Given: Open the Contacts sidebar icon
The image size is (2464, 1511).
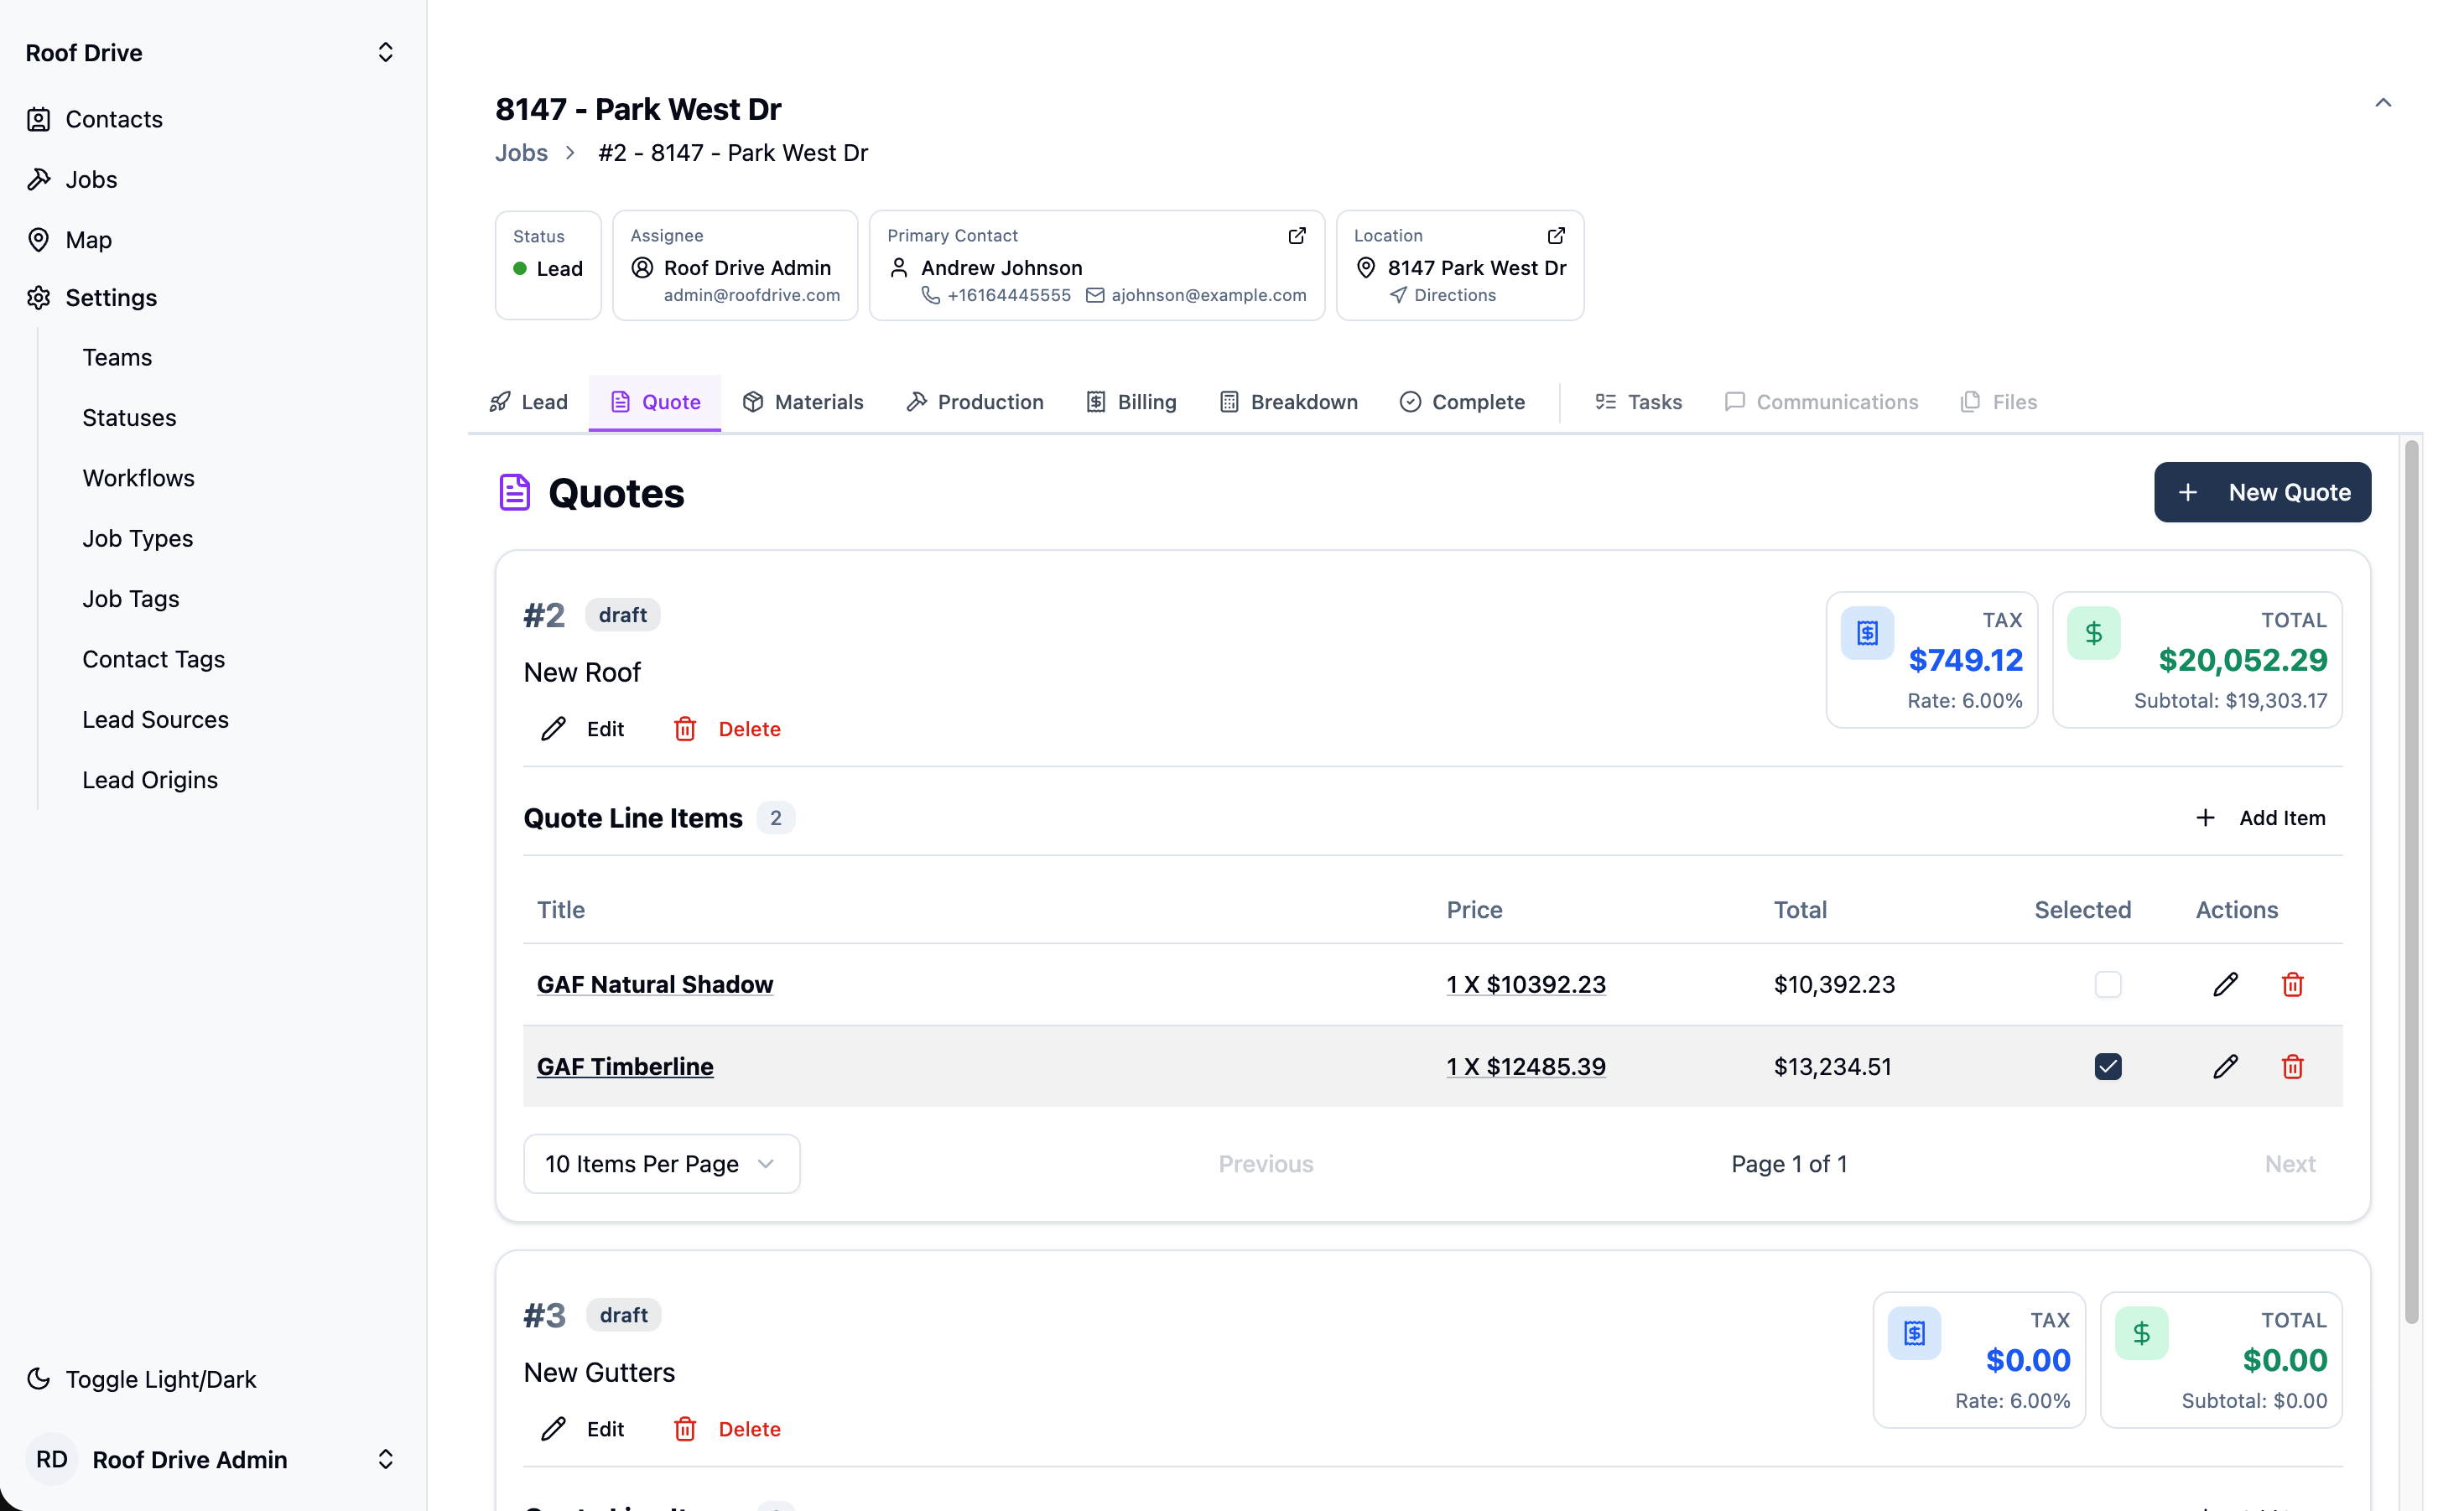Looking at the screenshot, I should coord(38,120).
